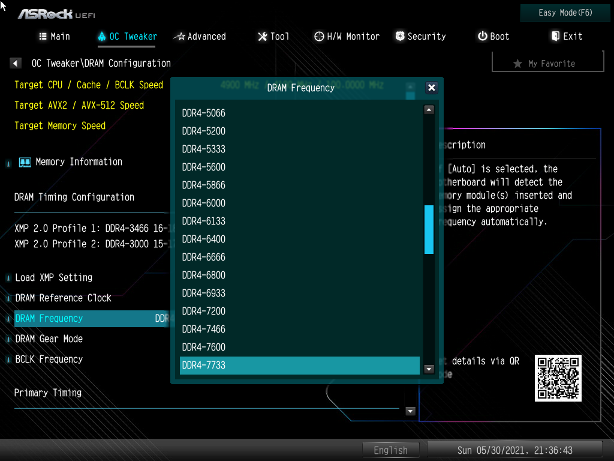The width and height of the screenshot is (614, 461).
Task: Expand the page scroll-down arrow near Primary Timing
Action: (x=410, y=411)
